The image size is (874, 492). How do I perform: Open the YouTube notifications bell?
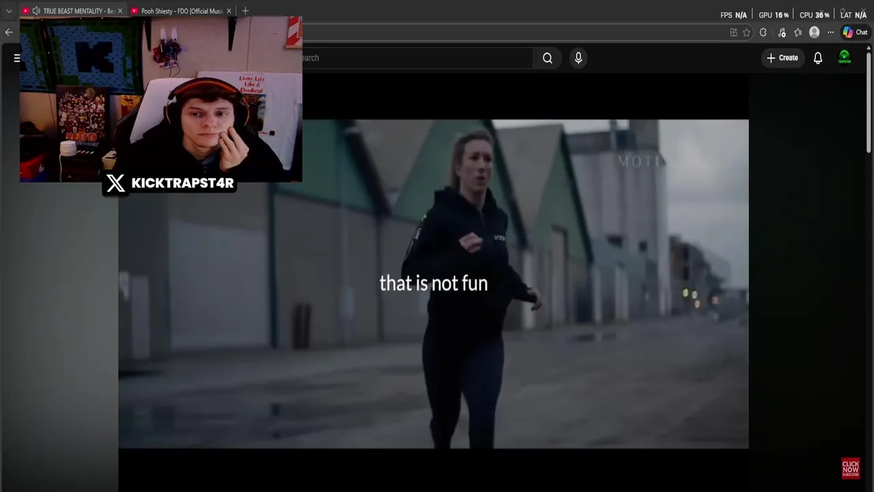tap(817, 58)
